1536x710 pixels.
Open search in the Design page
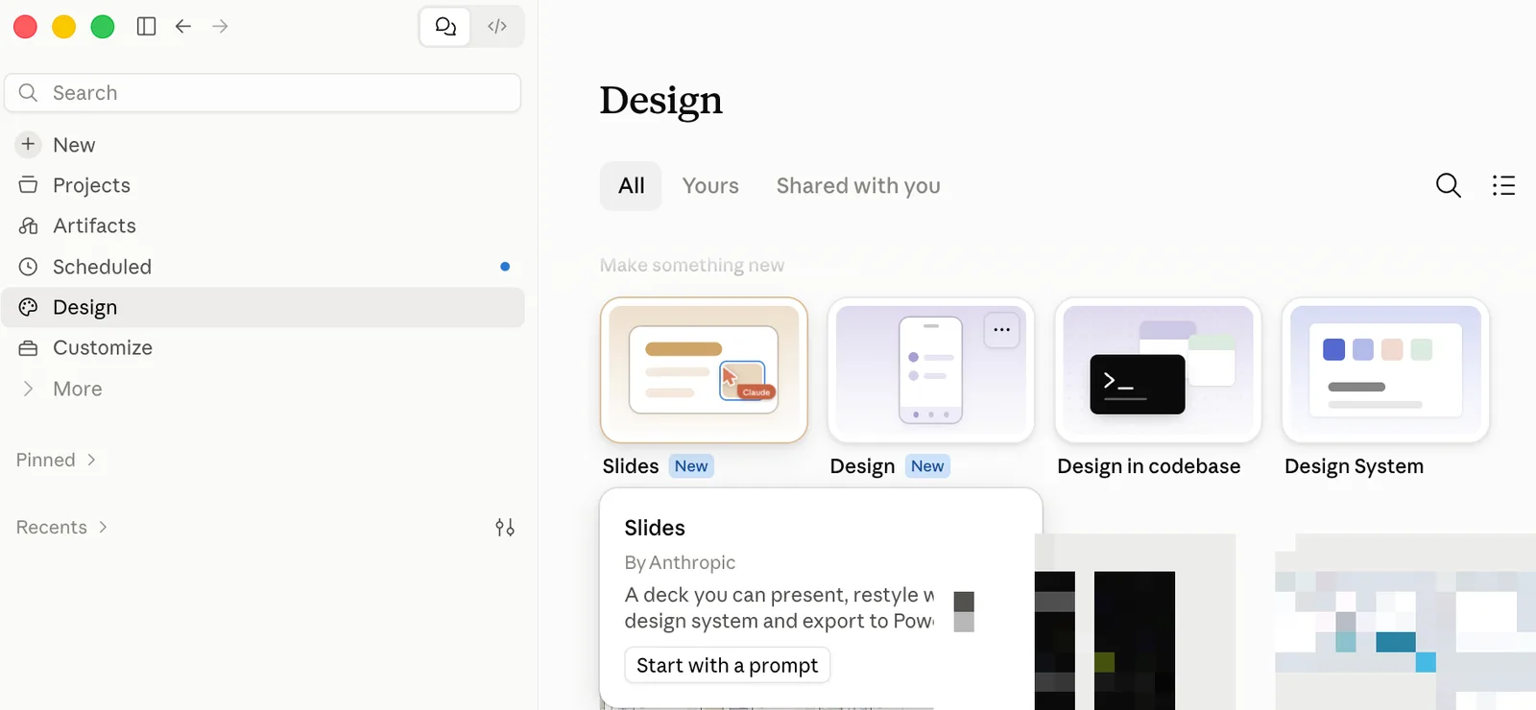click(x=1449, y=185)
